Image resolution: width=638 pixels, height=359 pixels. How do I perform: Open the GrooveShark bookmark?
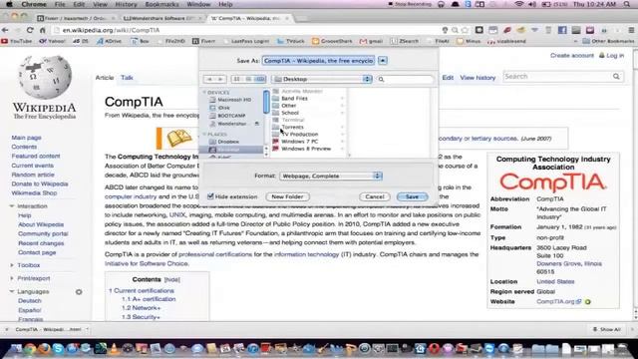[x=332, y=41]
